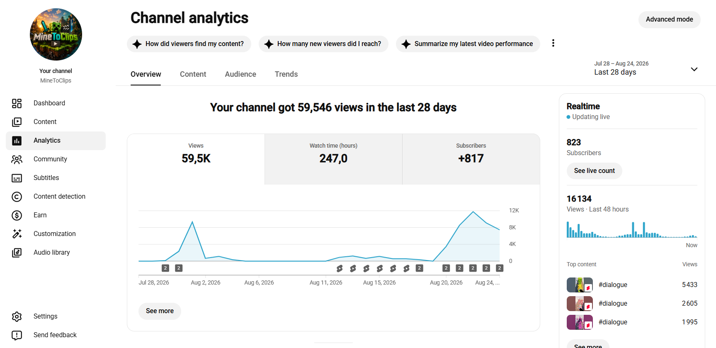Click See more under the views chart
Viewport: 716px width, 348px height.
pyautogui.click(x=160, y=311)
